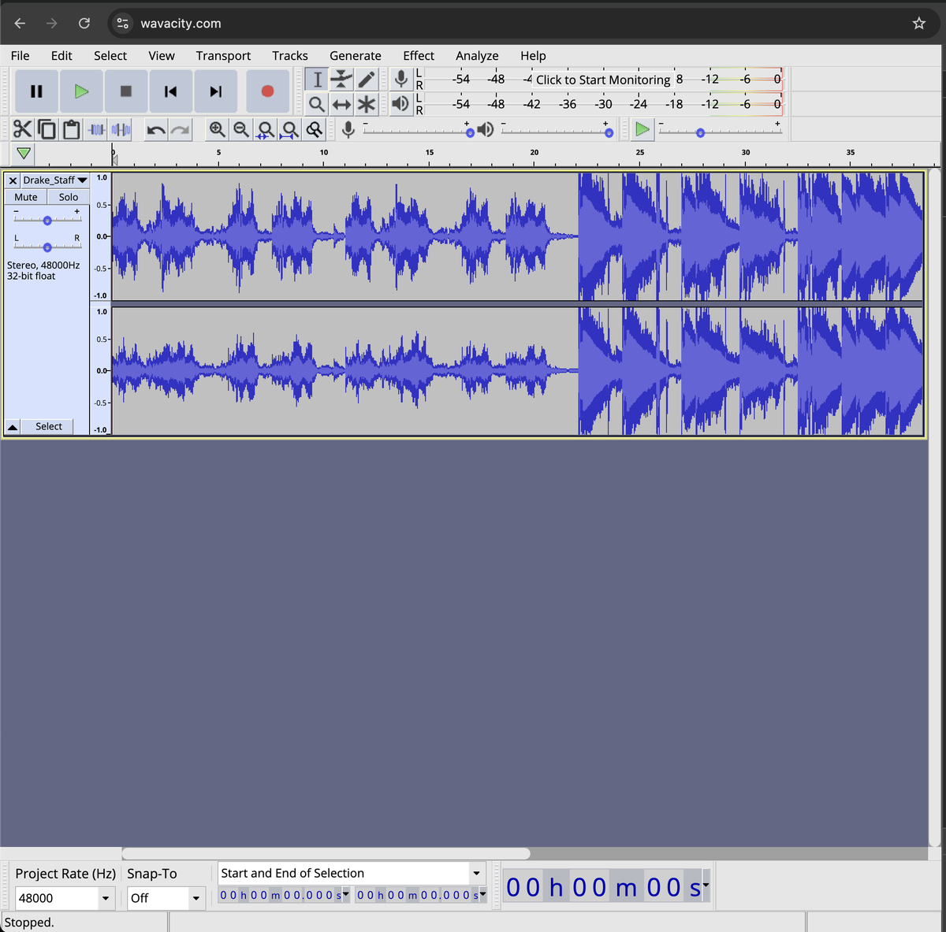
Task: Toggle the Selection tool I-beam
Action: pyautogui.click(x=317, y=79)
